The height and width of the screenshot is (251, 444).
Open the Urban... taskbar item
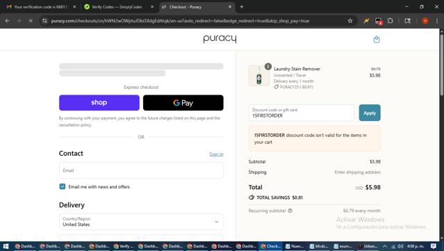(x=368, y=246)
